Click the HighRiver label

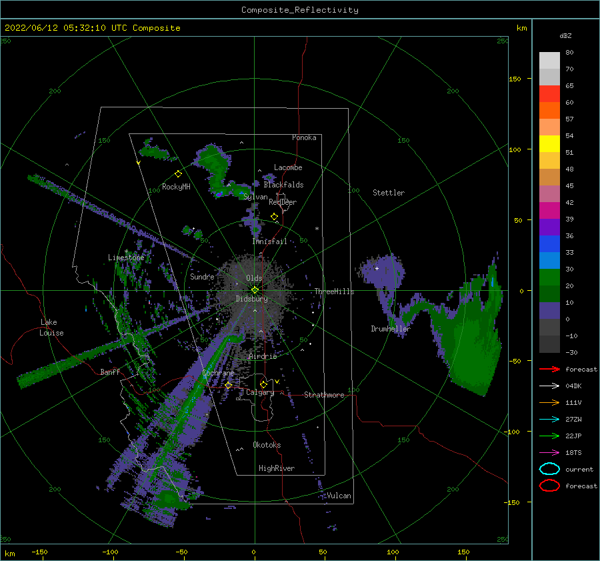277,468
